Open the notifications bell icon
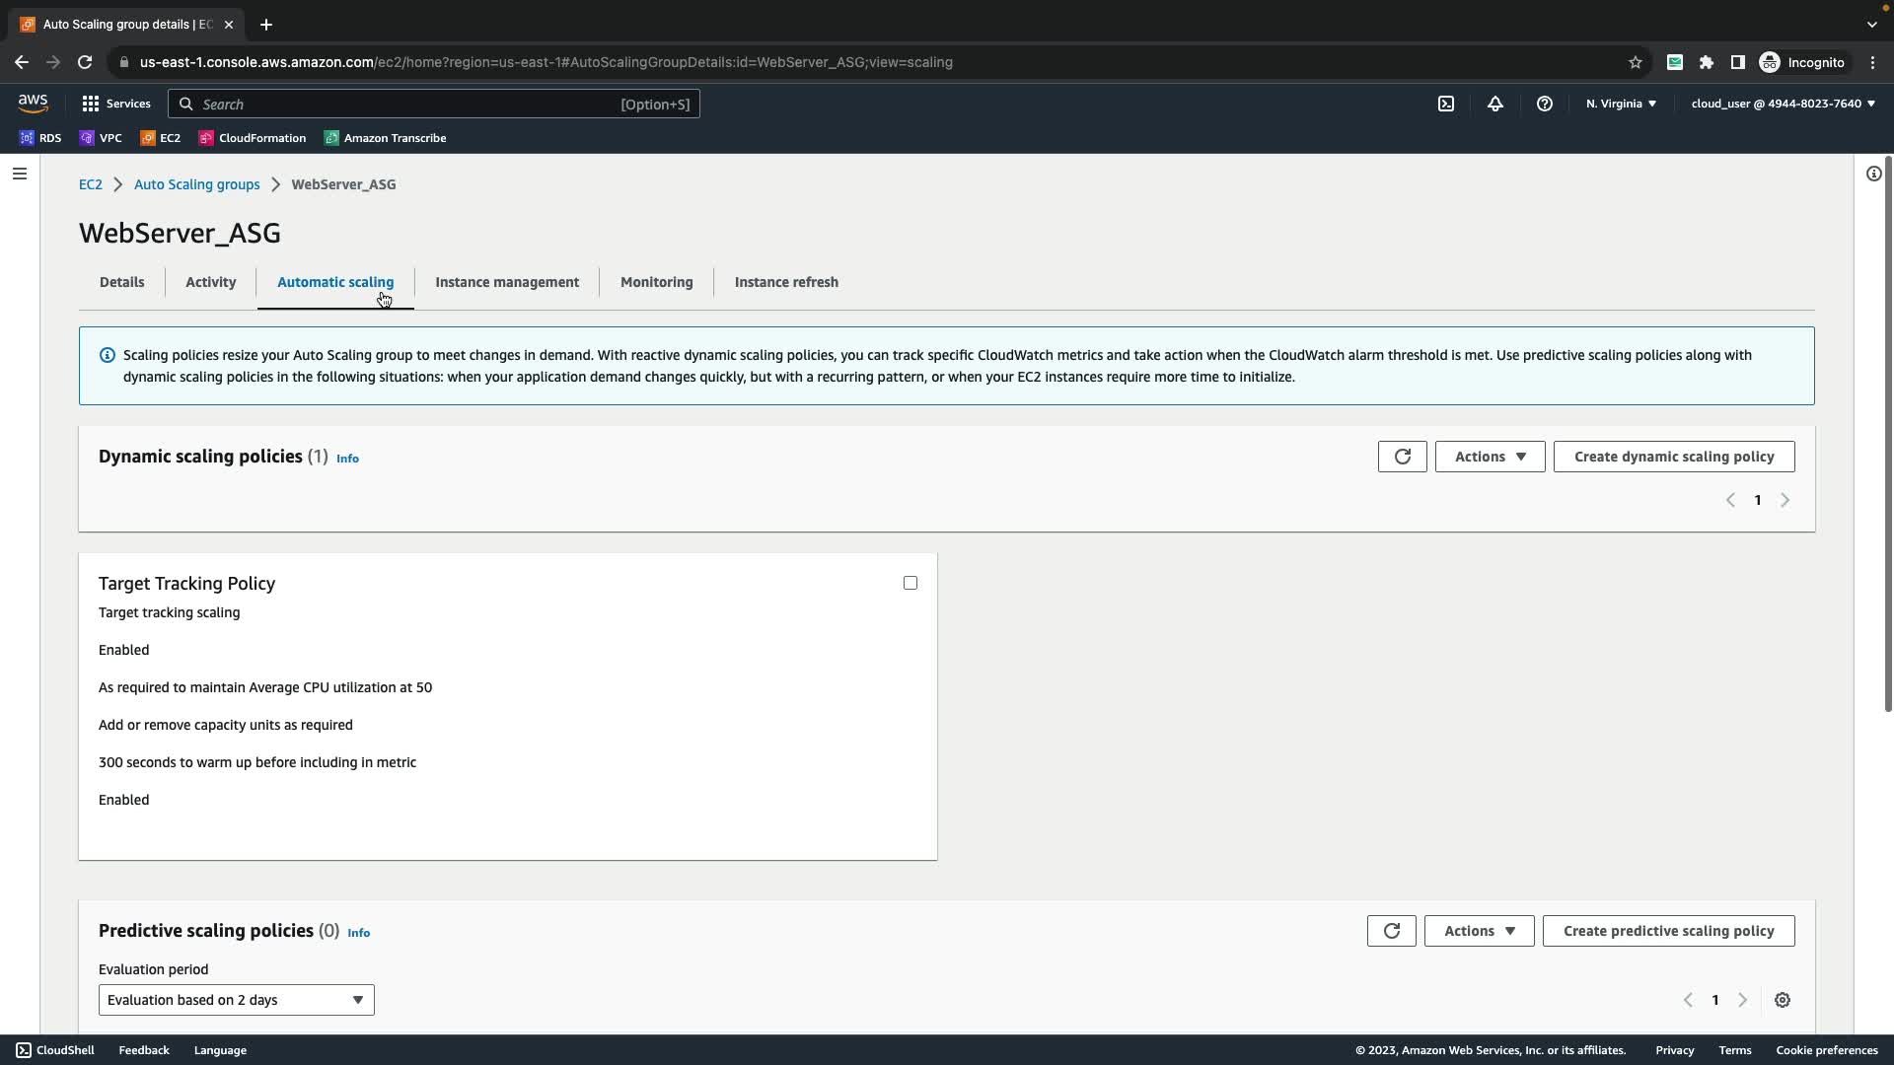Viewport: 1894px width, 1065px height. (1495, 104)
